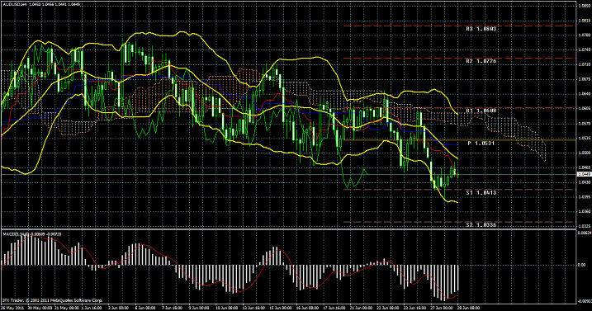Click the IFX Trader MetaQuotes copyright text
The image size is (592, 311).
pos(53,300)
